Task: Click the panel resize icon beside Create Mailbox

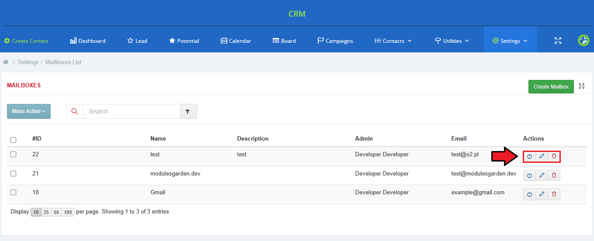Action: [582, 86]
